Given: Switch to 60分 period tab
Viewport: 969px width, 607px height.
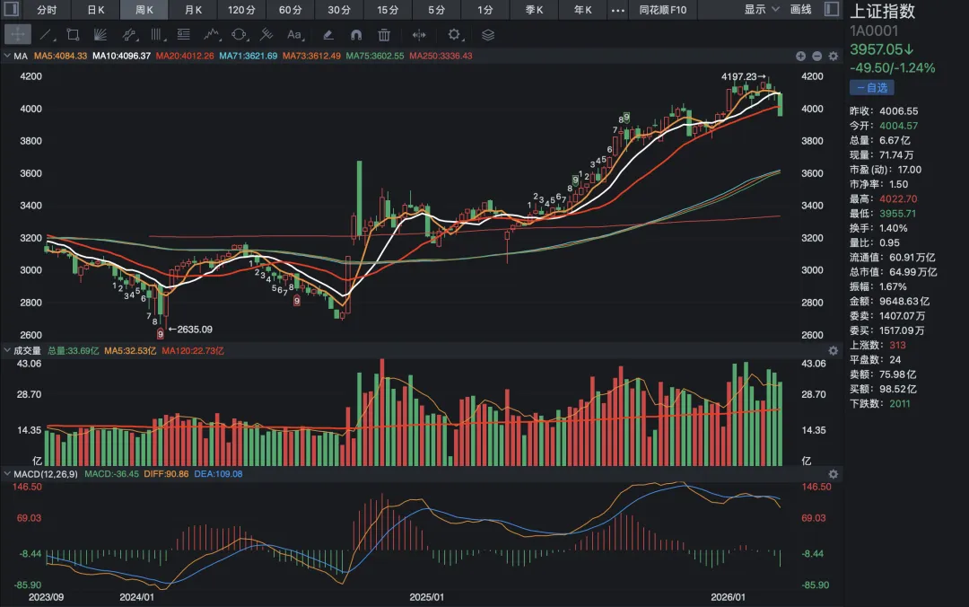Looking at the screenshot, I should pyautogui.click(x=290, y=10).
